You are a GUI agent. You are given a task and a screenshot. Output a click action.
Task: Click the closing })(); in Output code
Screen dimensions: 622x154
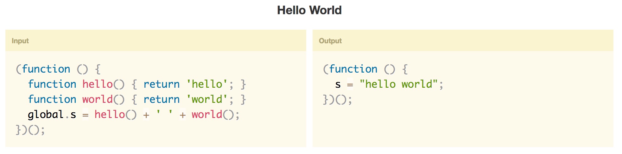tap(337, 100)
